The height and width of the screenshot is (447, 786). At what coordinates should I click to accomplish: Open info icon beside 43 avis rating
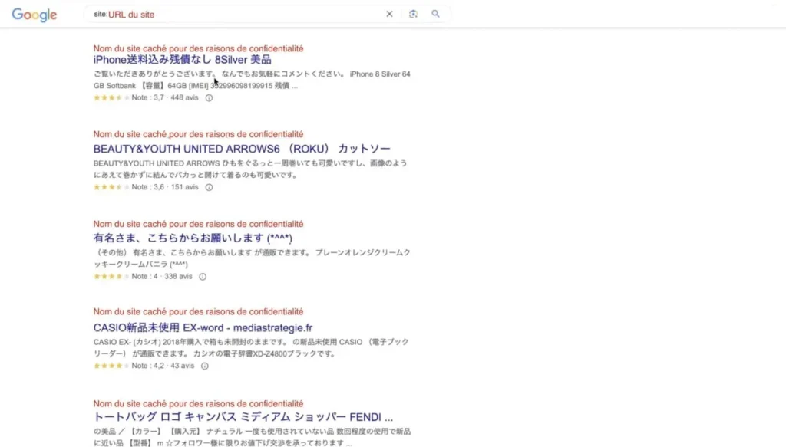(204, 366)
